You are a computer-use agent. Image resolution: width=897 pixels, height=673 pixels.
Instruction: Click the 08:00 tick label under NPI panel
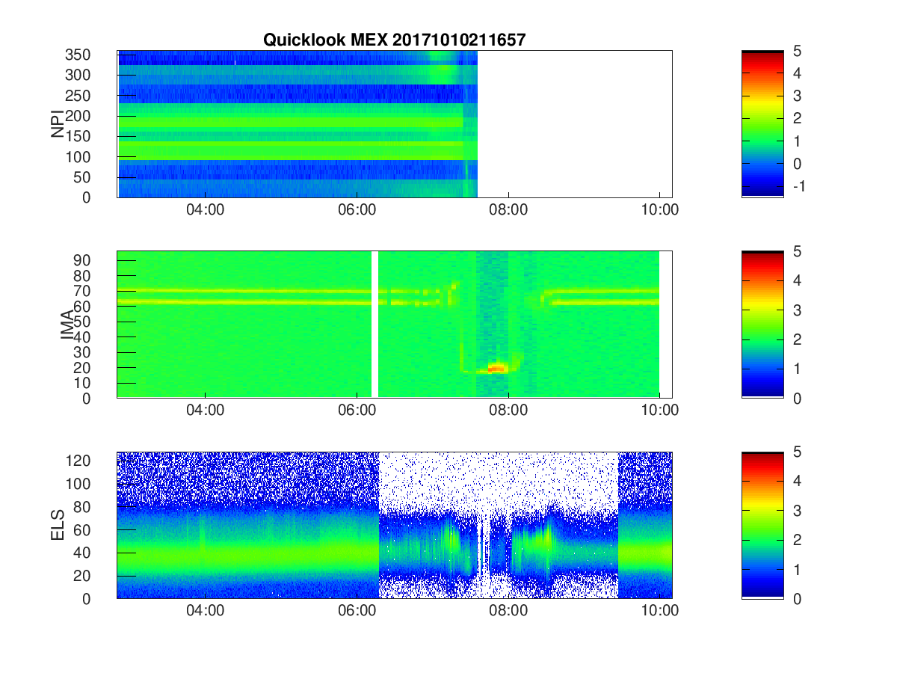[x=508, y=210]
